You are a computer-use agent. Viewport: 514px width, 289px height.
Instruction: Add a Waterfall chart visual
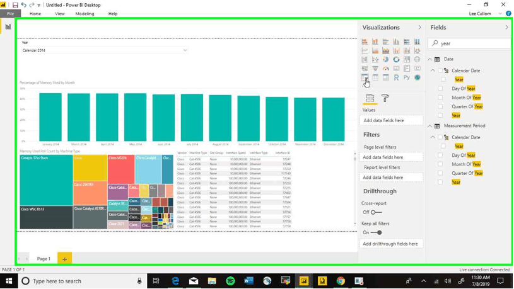click(365, 60)
